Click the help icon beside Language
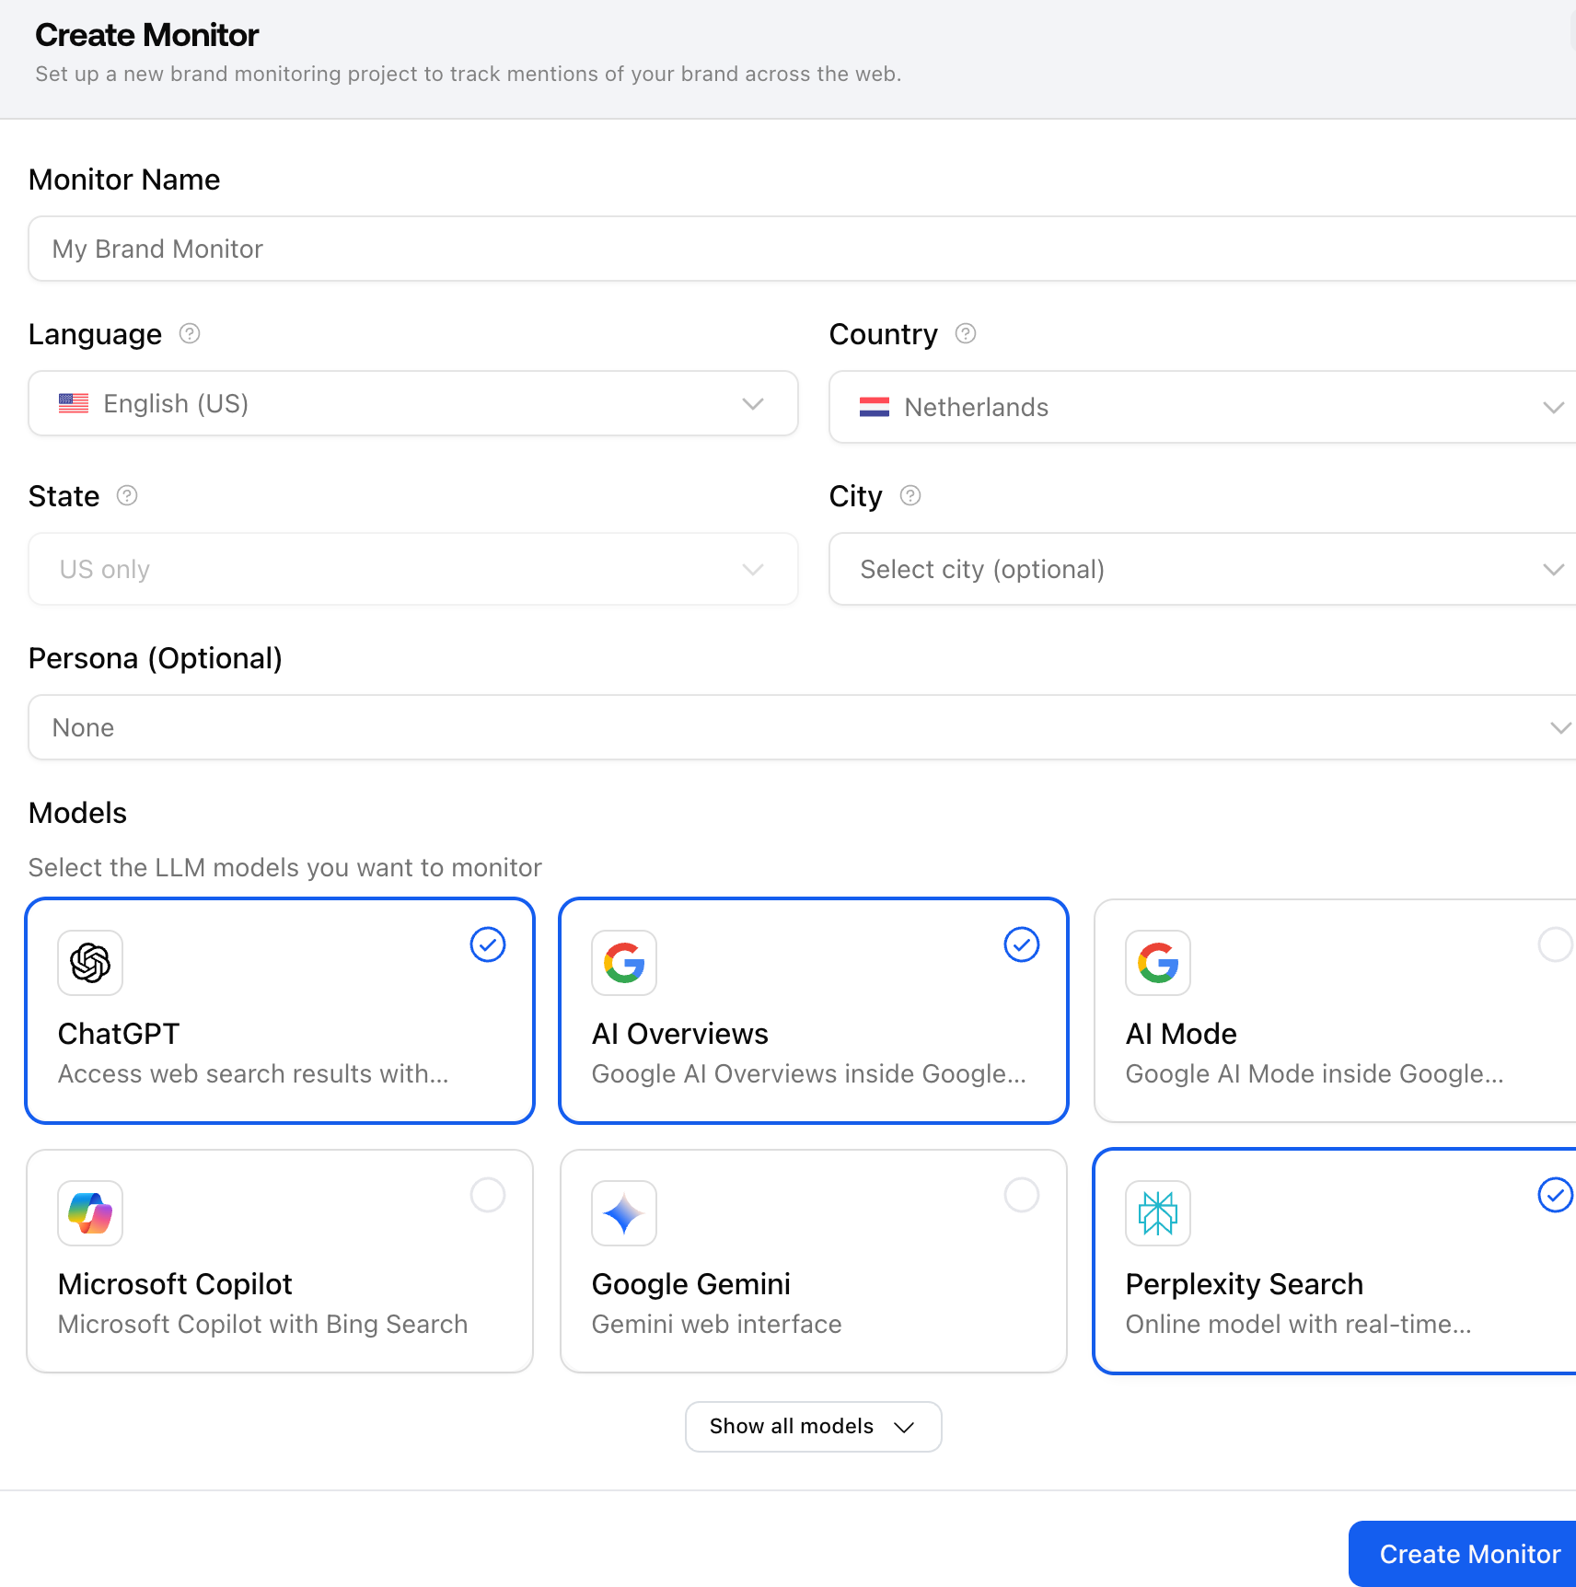Viewport: 1576px width, 1587px height. 190,333
